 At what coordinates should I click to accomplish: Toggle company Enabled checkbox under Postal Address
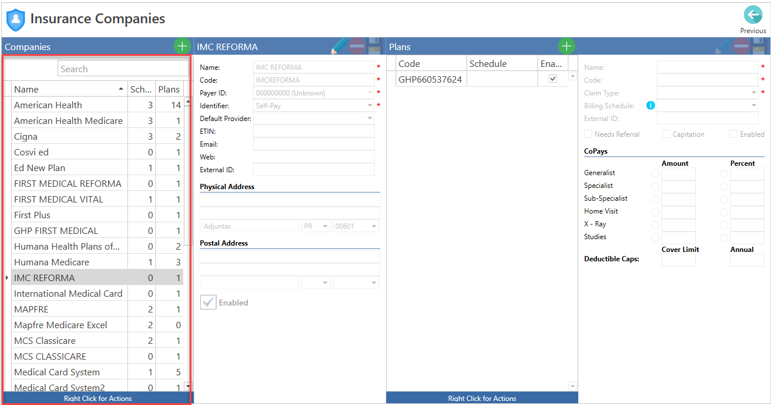(208, 303)
